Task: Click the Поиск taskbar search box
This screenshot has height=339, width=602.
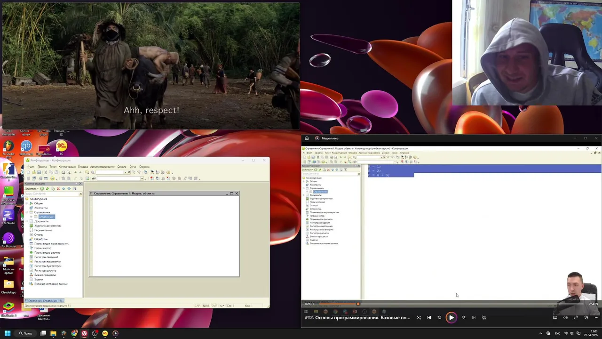Action: pos(25,333)
